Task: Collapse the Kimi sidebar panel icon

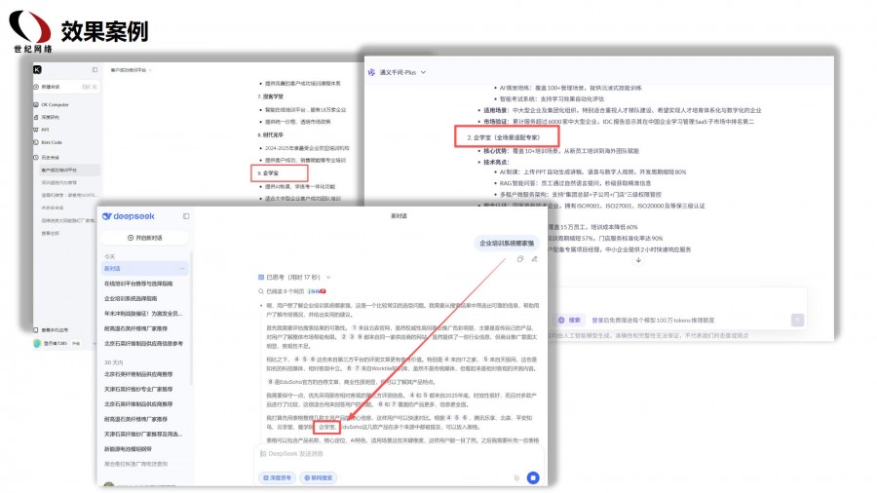Action: pos(95,70)
